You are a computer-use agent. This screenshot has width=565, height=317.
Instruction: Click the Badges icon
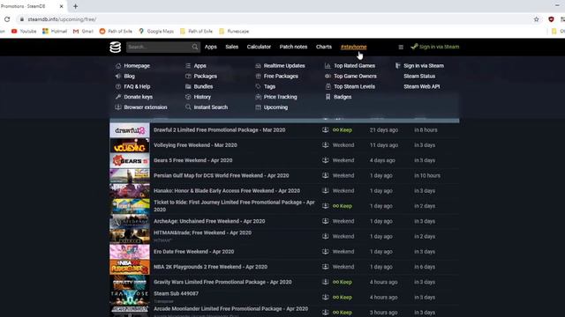click(x=328, y=97)
